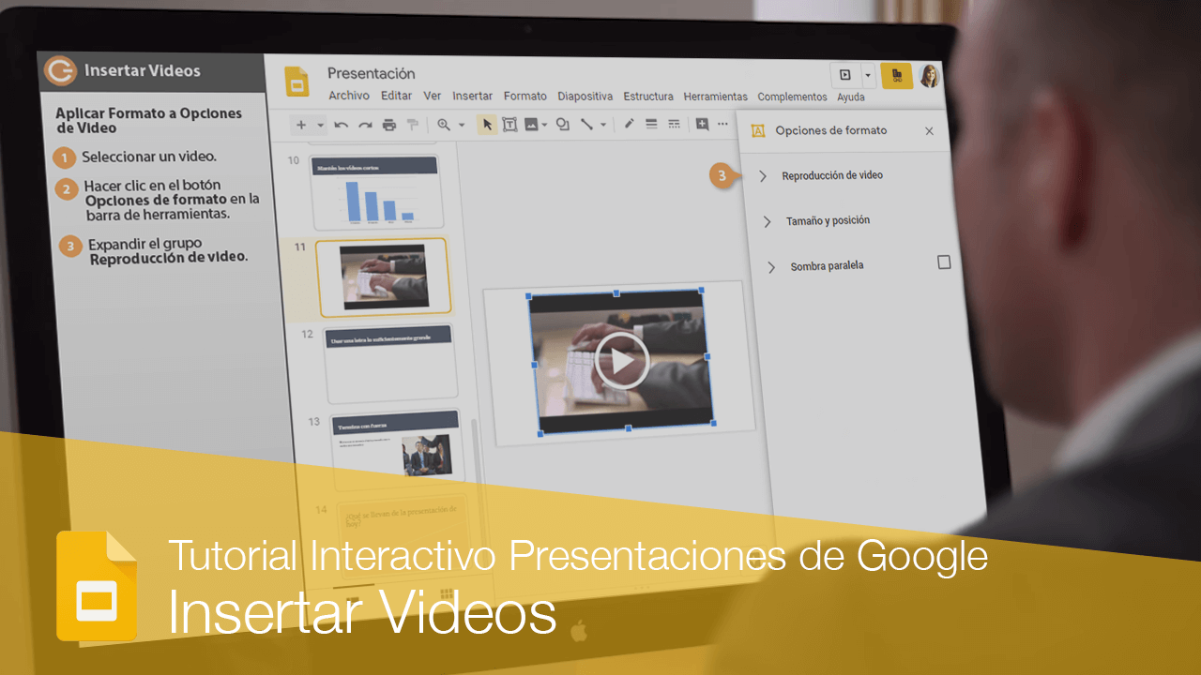Enable the Sombra paralela checkbox

(x=945, y=262)
